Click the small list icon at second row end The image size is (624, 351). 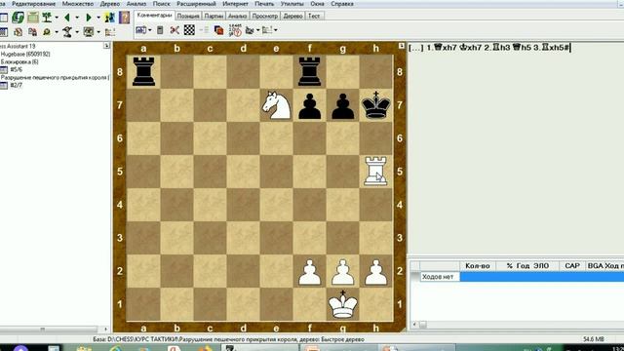(x=110, y=32)
